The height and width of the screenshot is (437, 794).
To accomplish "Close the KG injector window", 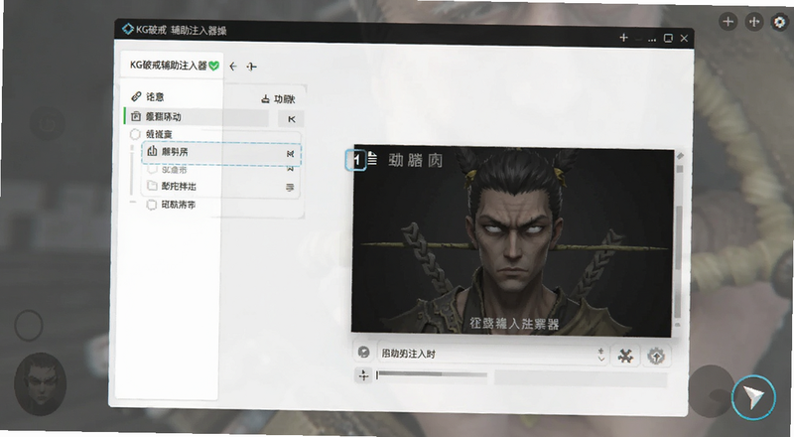I will [684, 38].
